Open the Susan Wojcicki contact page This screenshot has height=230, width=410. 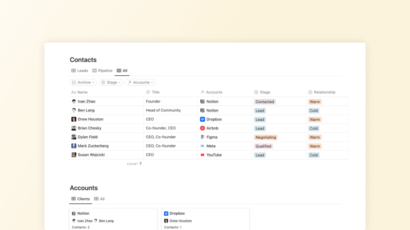91,155
